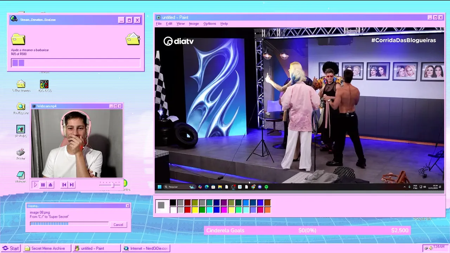This screenshot has width=450, height=253.
Task: Pause the Webcam.mp4 video
Action: point(43,184)
